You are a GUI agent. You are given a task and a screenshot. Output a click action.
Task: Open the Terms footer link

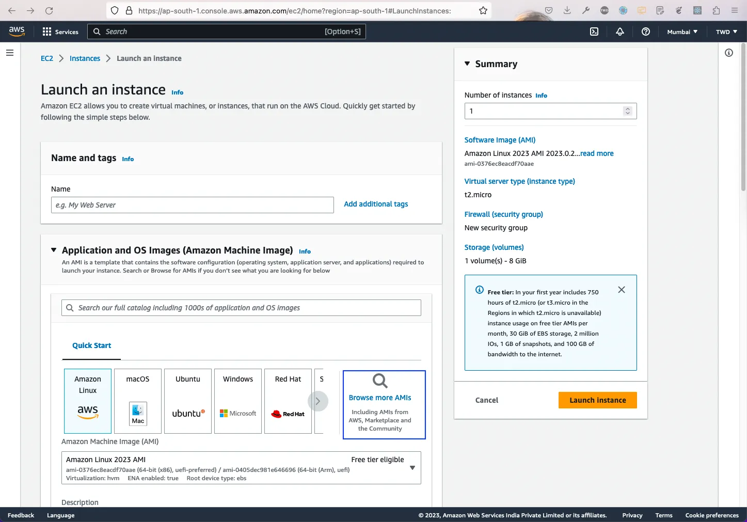(664, 515)
